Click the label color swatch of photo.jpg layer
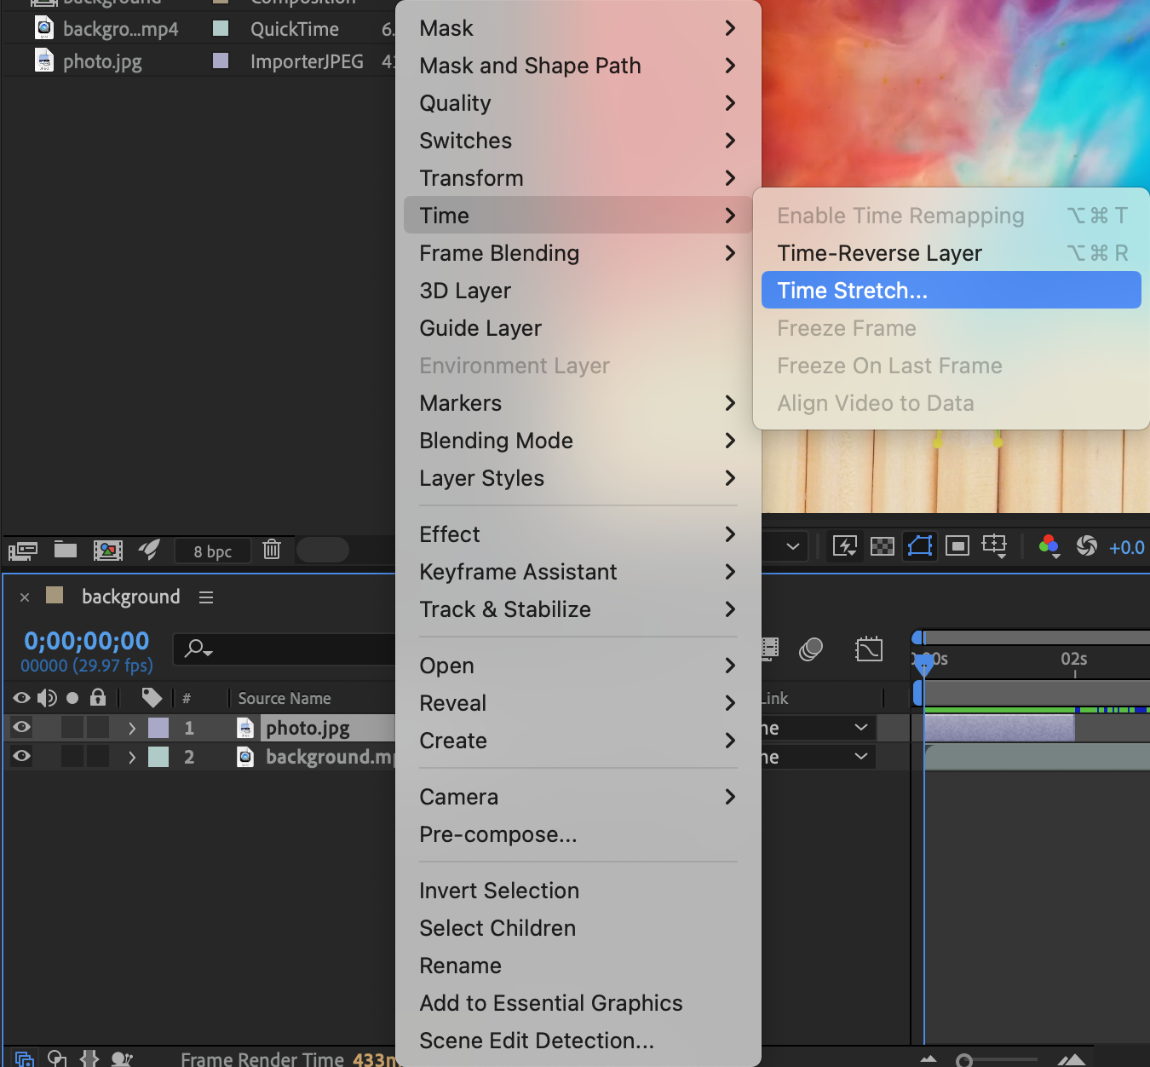This screenshot has width=1150, height=1067. tap(158, 728)
